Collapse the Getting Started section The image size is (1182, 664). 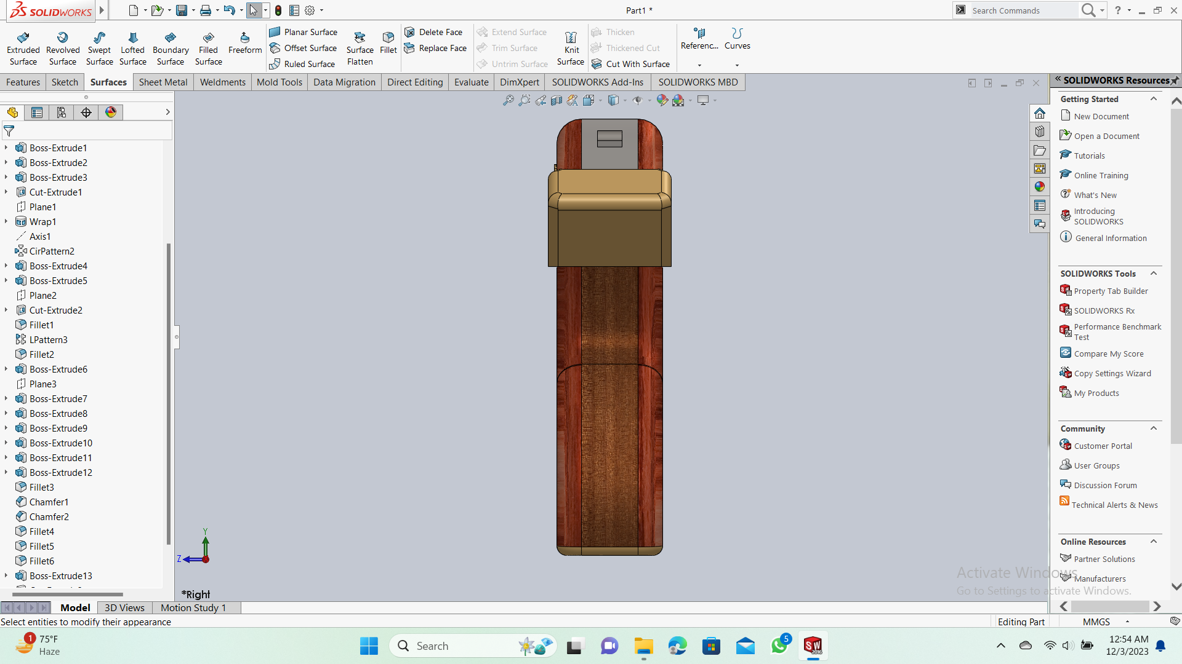1154,99
